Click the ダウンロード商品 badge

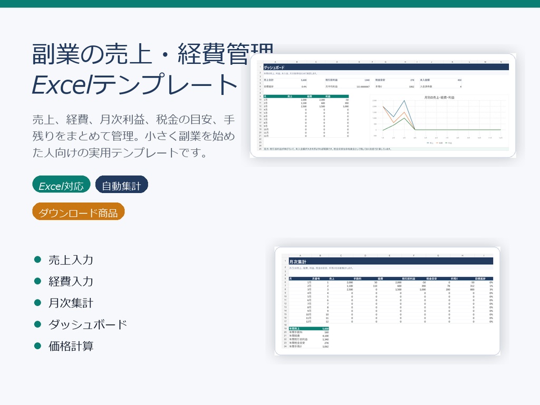pyautogui.click(x=78, y=212)
